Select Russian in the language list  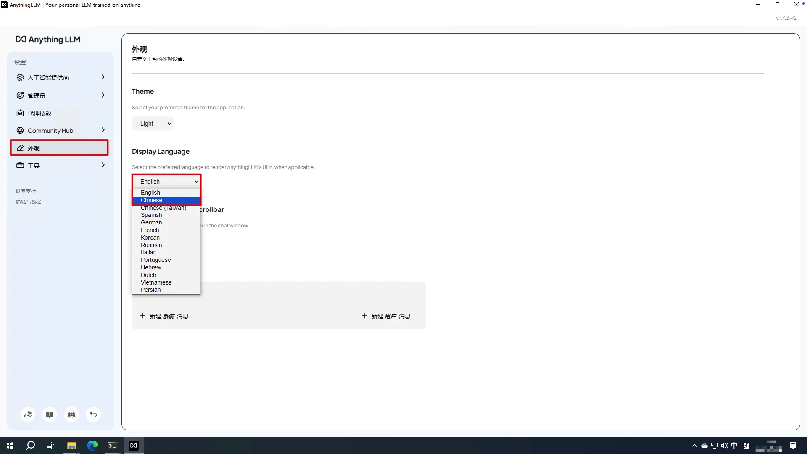coord(166,245)
